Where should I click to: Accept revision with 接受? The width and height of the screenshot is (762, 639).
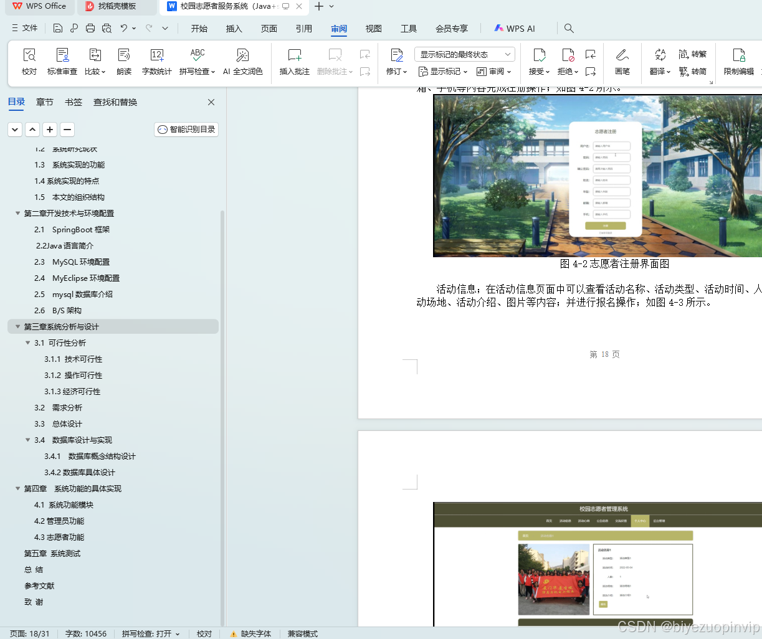pyautogui.click(x=539, y=62)
